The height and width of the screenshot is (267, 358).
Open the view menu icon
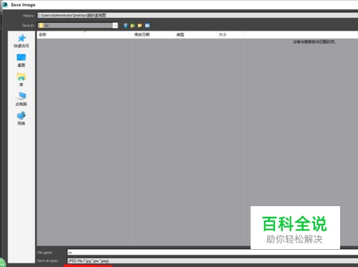(x=147, y=25)
